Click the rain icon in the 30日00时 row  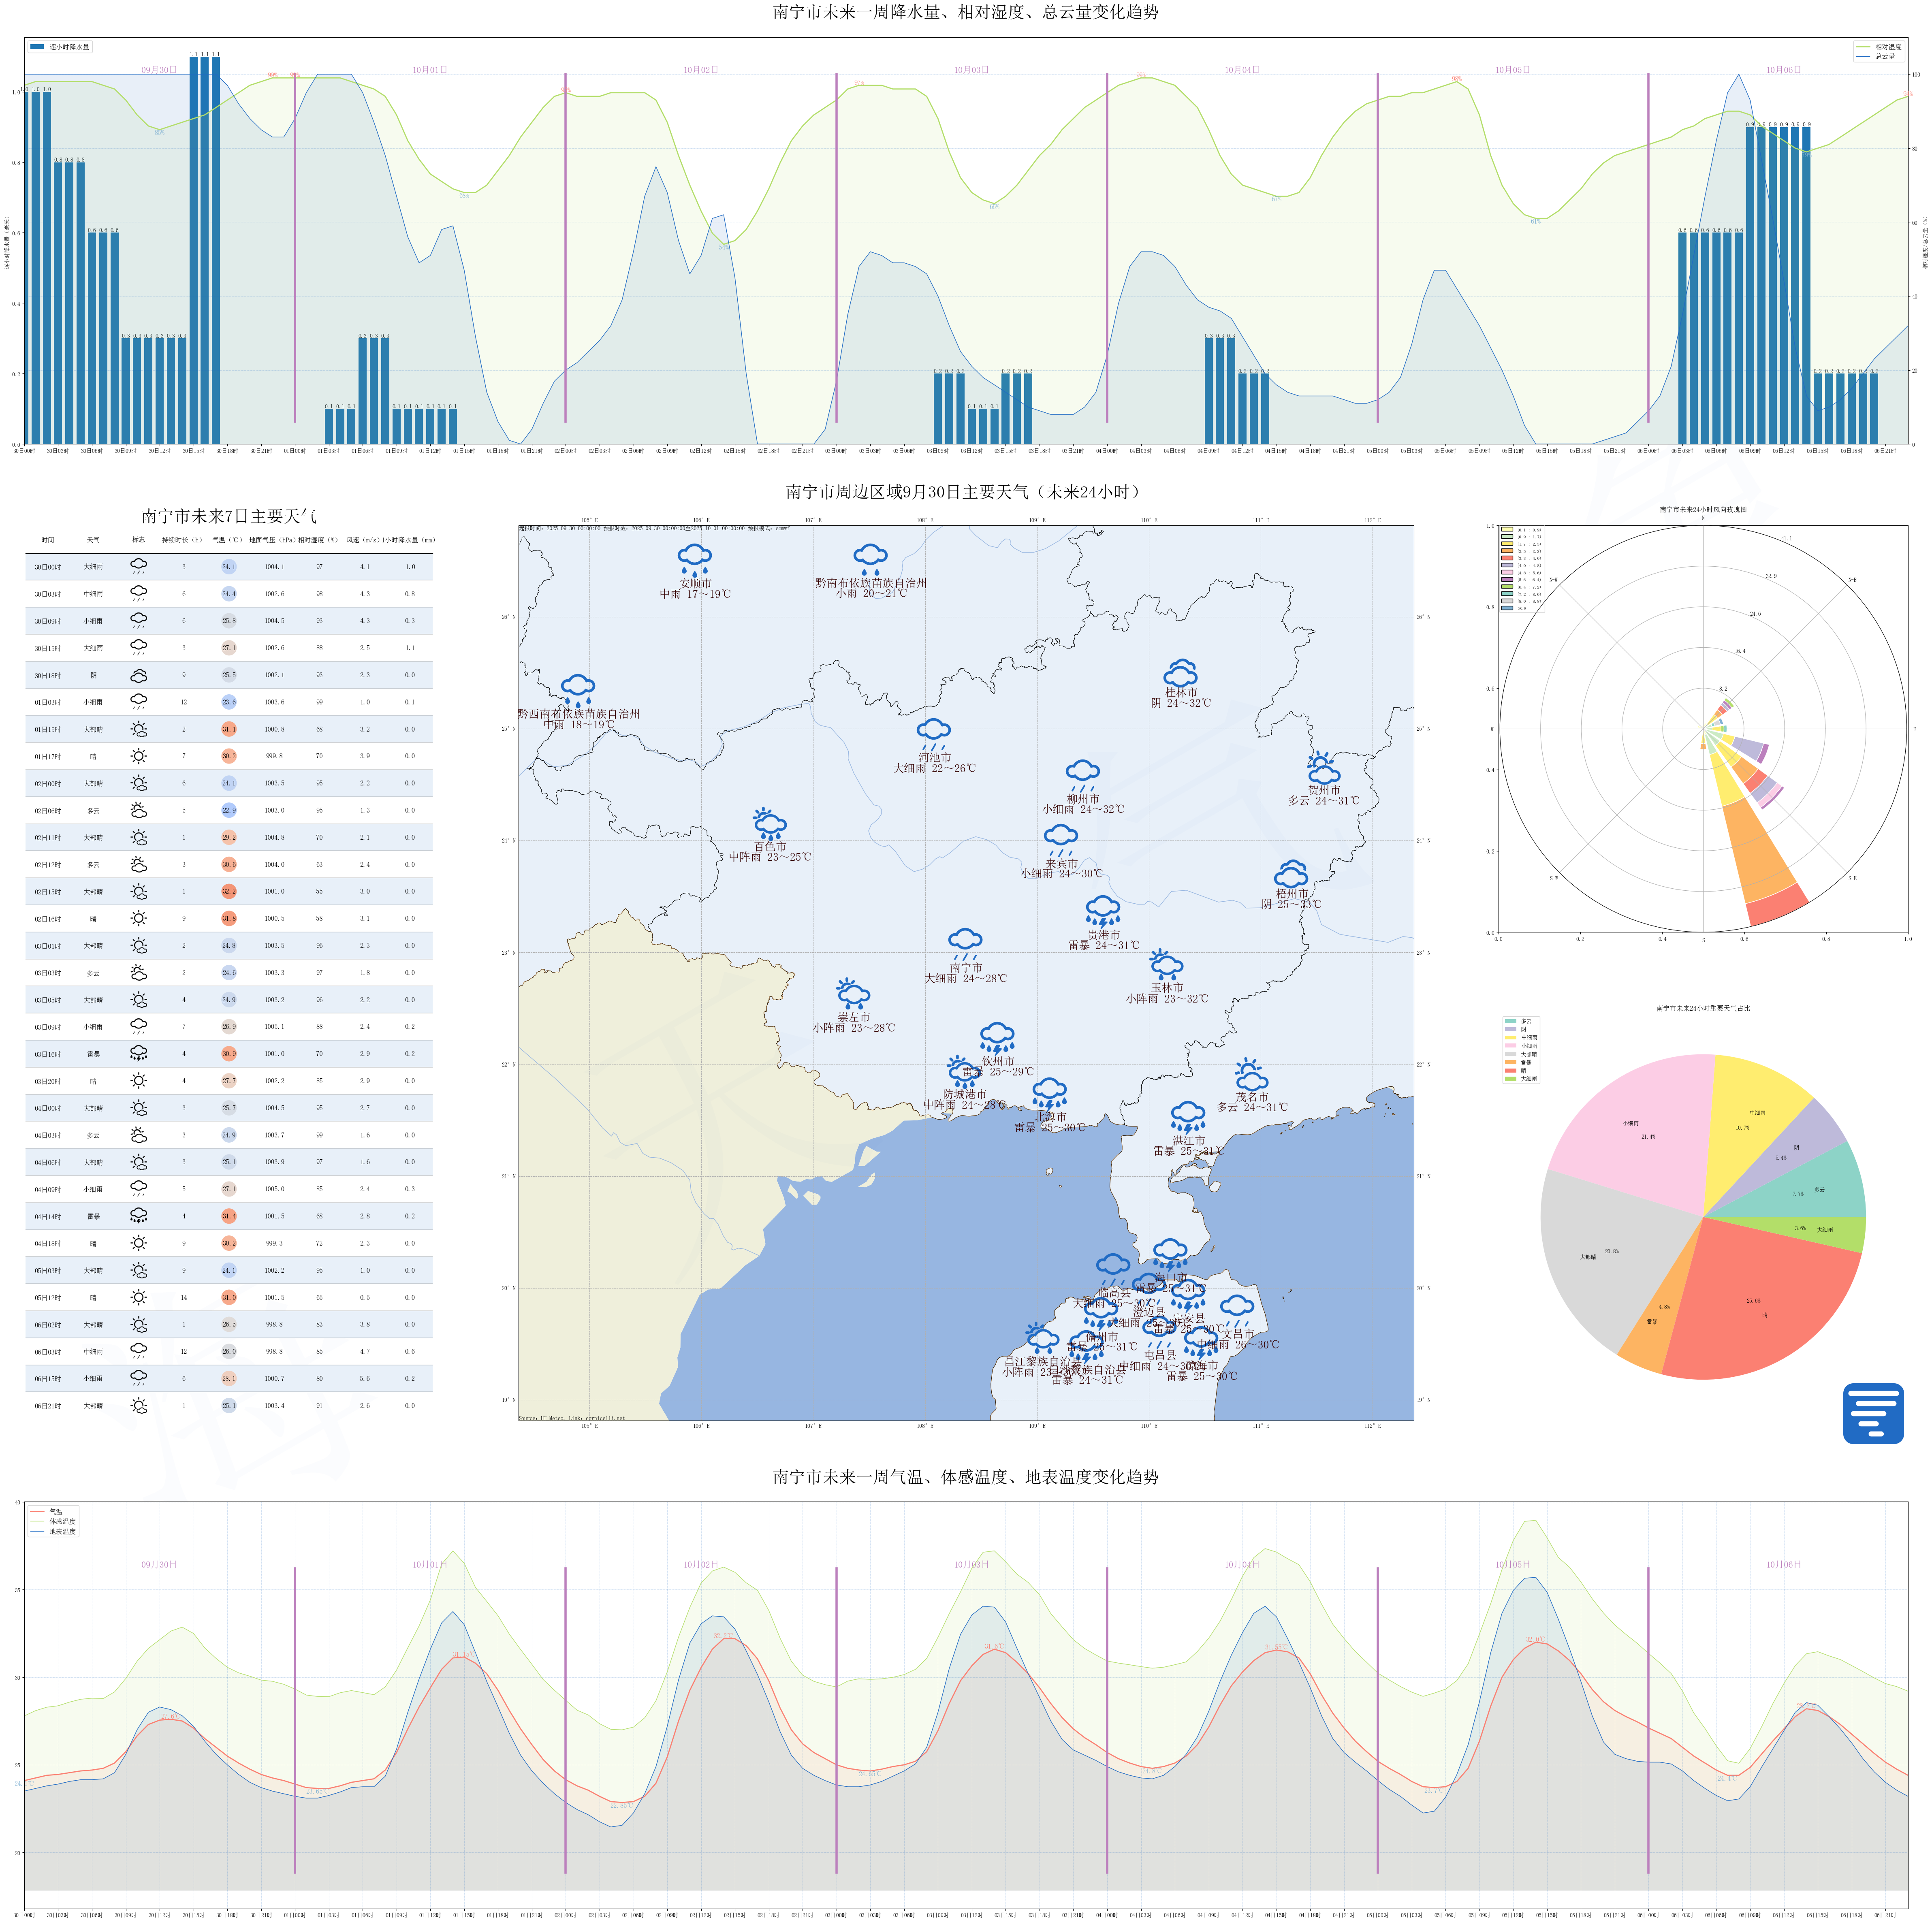(139, 566)
